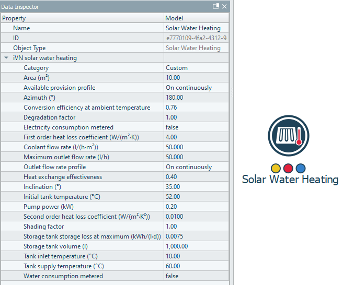Edit Conversion efficiency value 0.76
The height and width of the screenshot is (285, 343).
(197, 108)
